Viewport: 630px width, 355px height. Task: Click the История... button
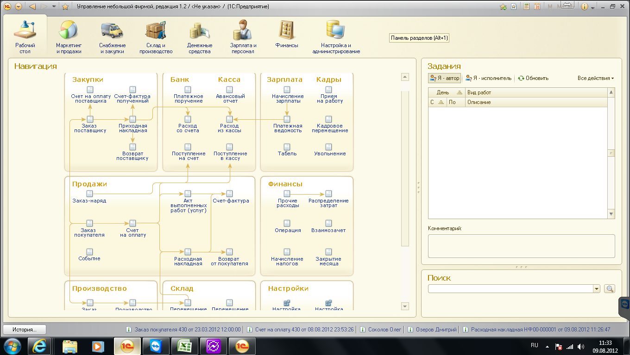[x=25, y=330]
